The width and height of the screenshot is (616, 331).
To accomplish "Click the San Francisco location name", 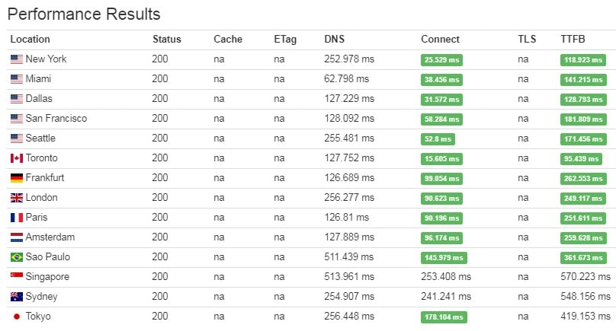I will click(56, 119).
